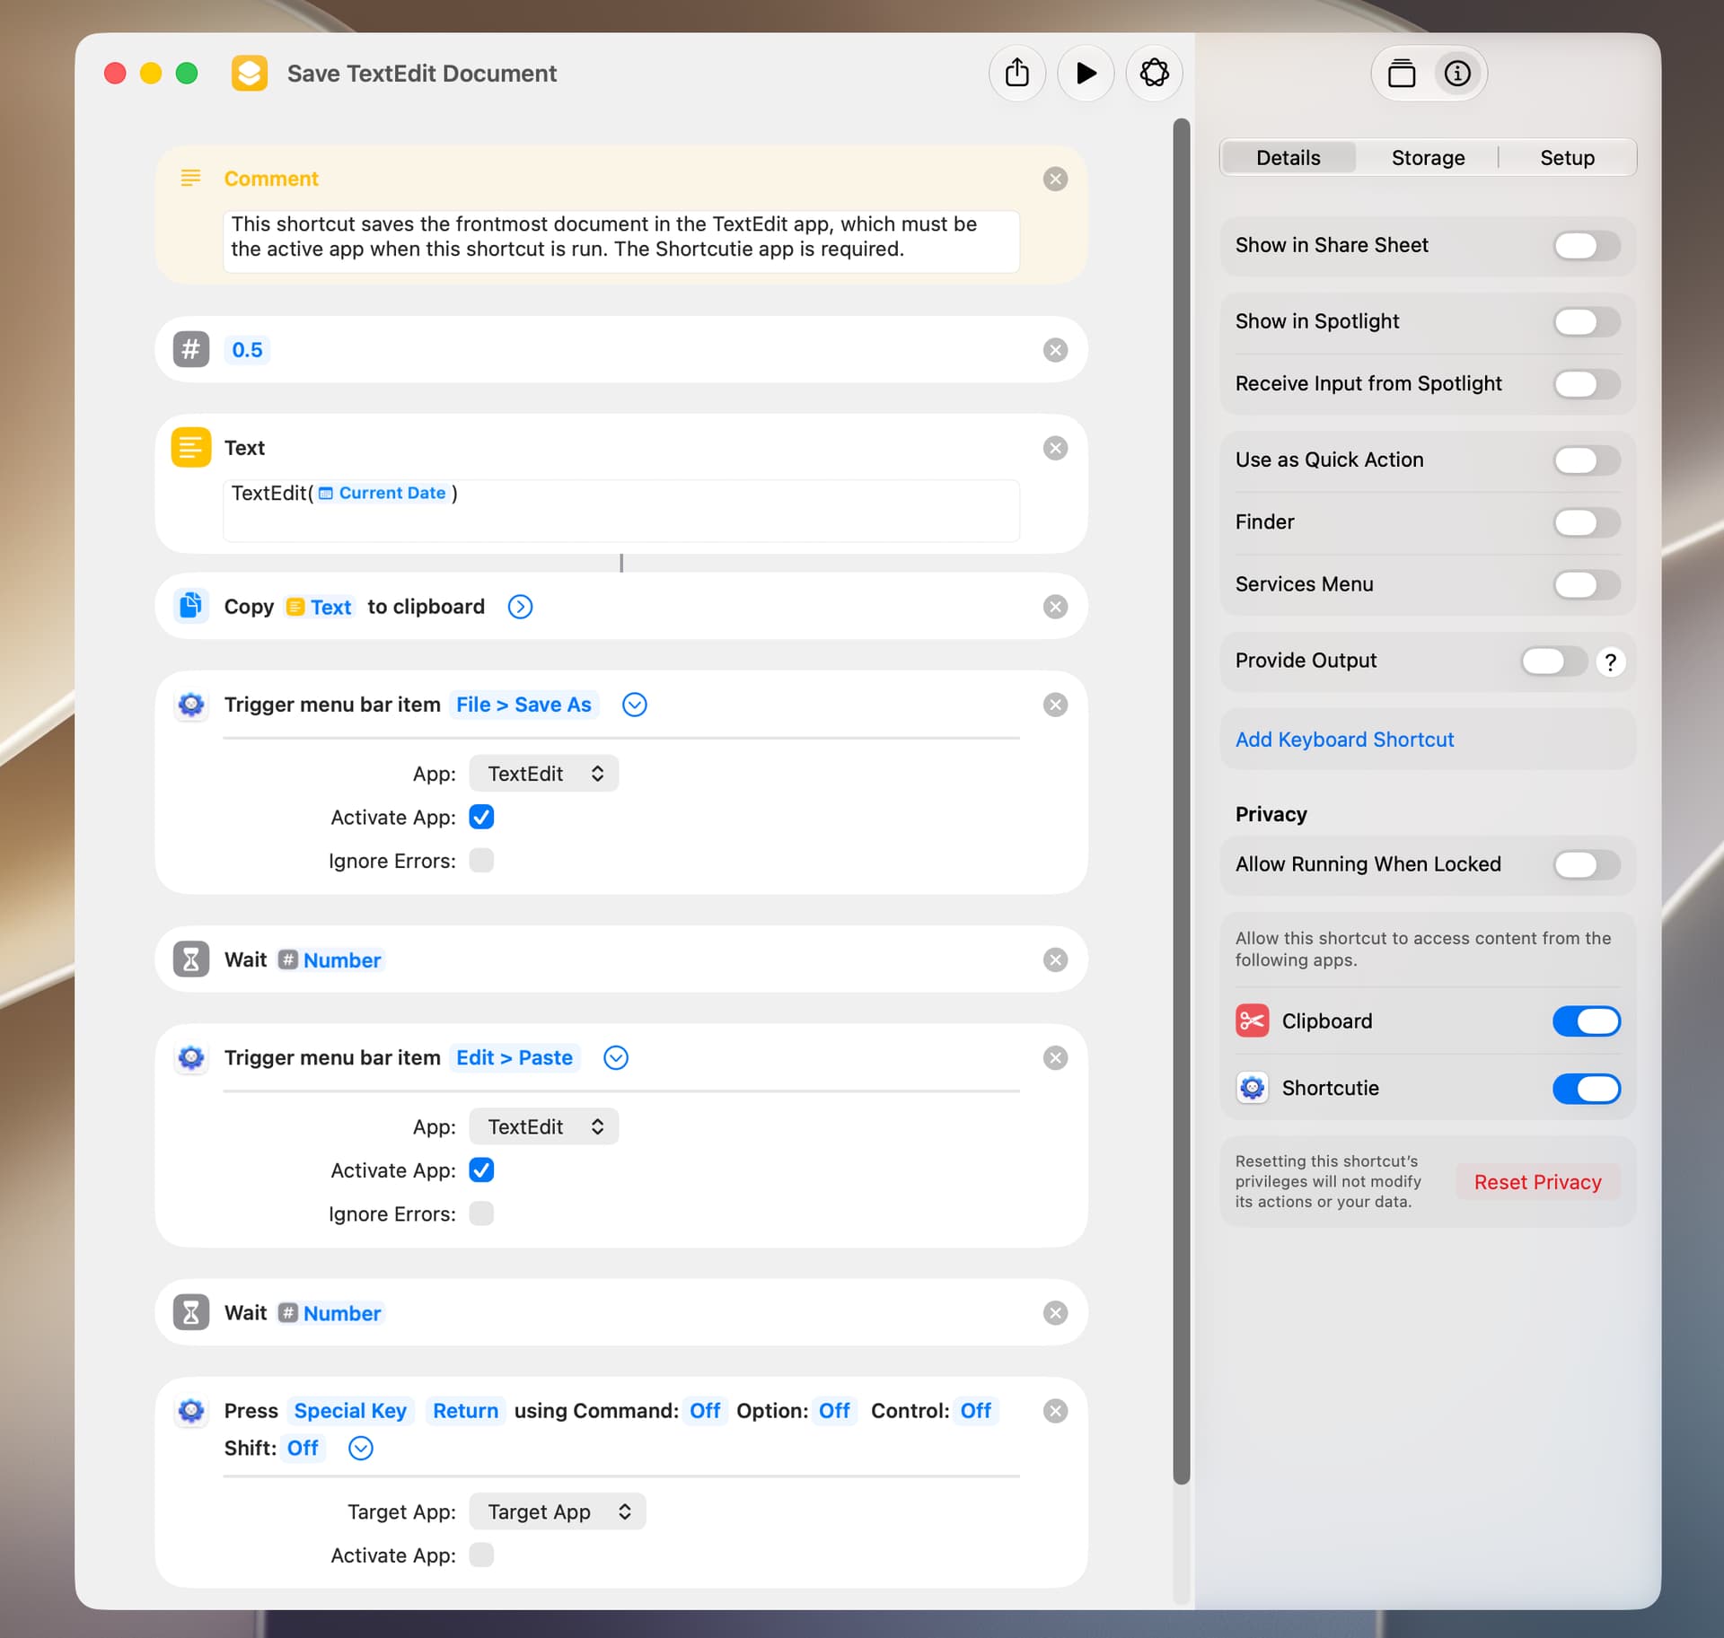Toggle the Finder switch
Viewport: 1724px width, 1638px height.
click(1587, 522)
